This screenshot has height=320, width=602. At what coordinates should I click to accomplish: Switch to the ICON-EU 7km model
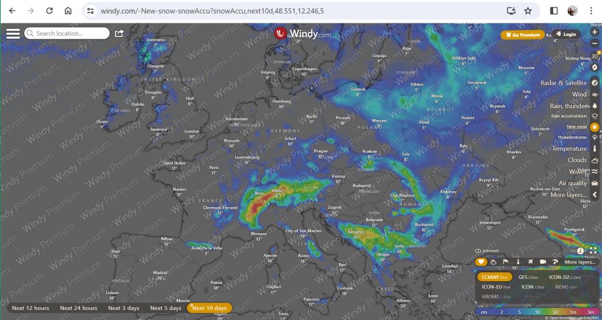[495, 287]
